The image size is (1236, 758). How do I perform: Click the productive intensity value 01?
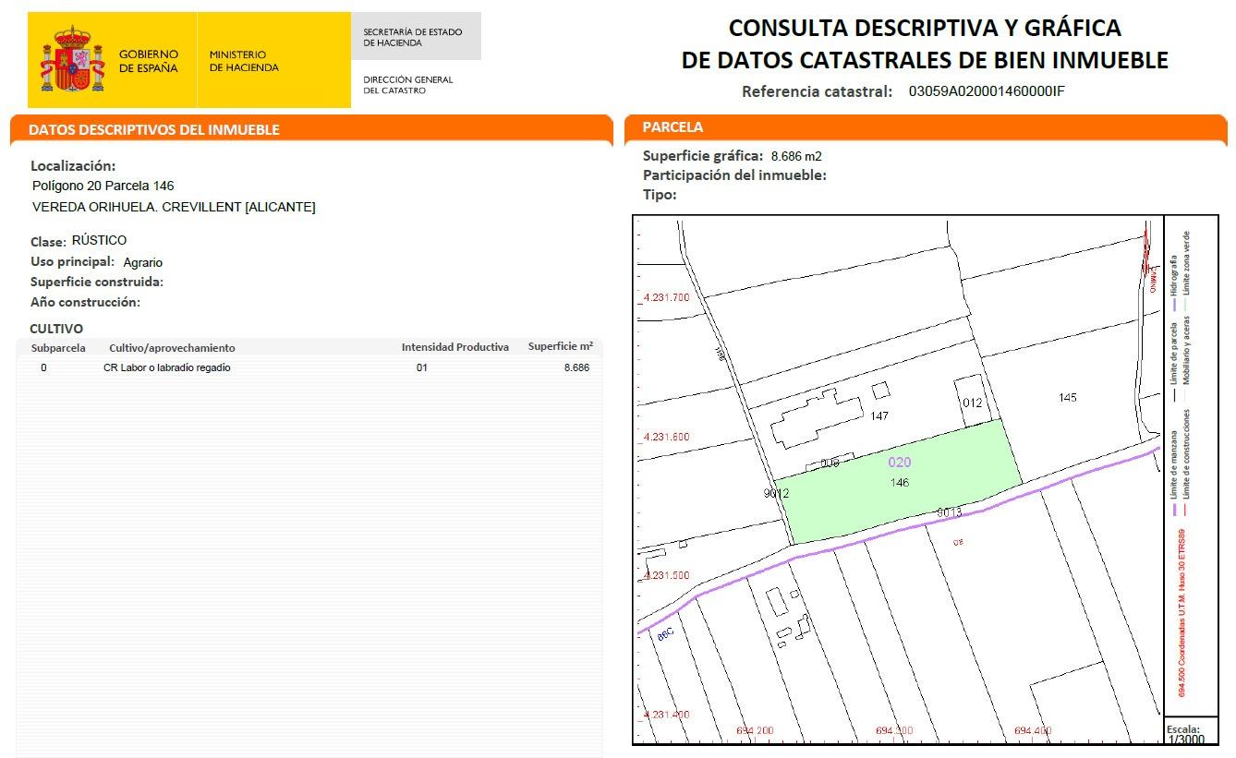[422, 367]
